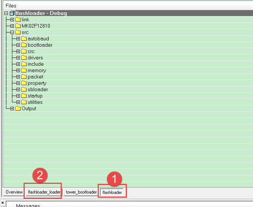The height and width of the screenshot is (207, 253).
Task: Select the property tree label
Action: click(37, 83)
